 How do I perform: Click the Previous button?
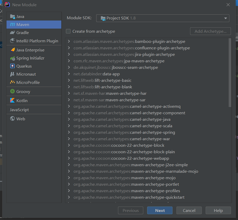click(x=130, y=210)
